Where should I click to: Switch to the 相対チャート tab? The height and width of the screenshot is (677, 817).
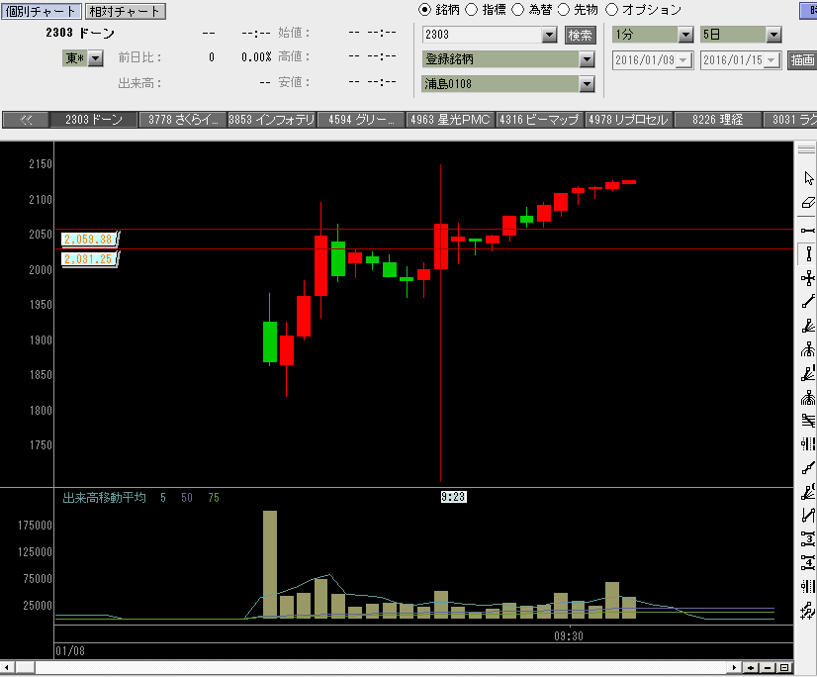point(125,11)
